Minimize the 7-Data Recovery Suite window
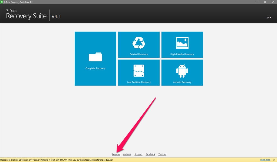277x162 pixels. (257, 2)
